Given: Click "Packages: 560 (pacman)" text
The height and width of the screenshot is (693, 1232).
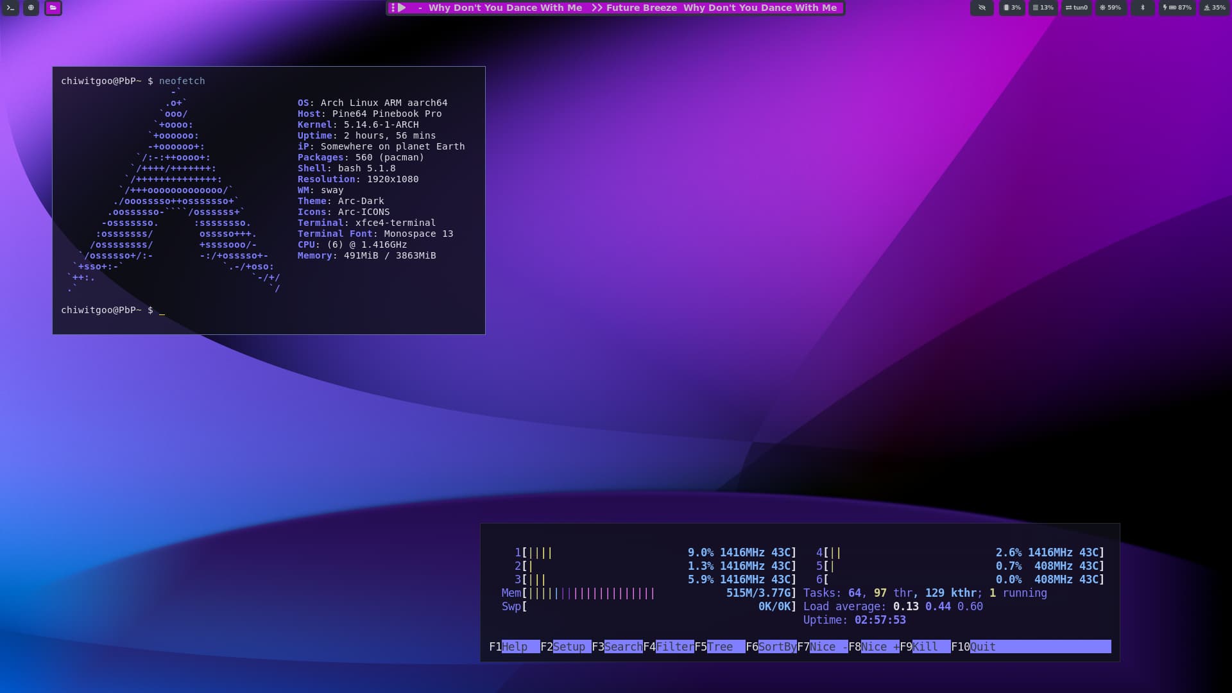Looking at the screenshot, I should (361, 157).
